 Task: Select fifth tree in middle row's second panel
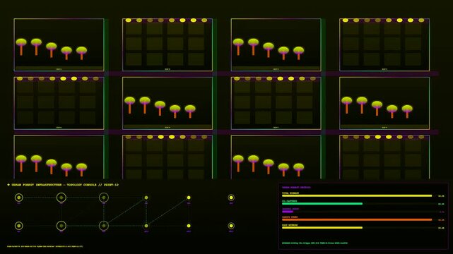coord(190,111)
